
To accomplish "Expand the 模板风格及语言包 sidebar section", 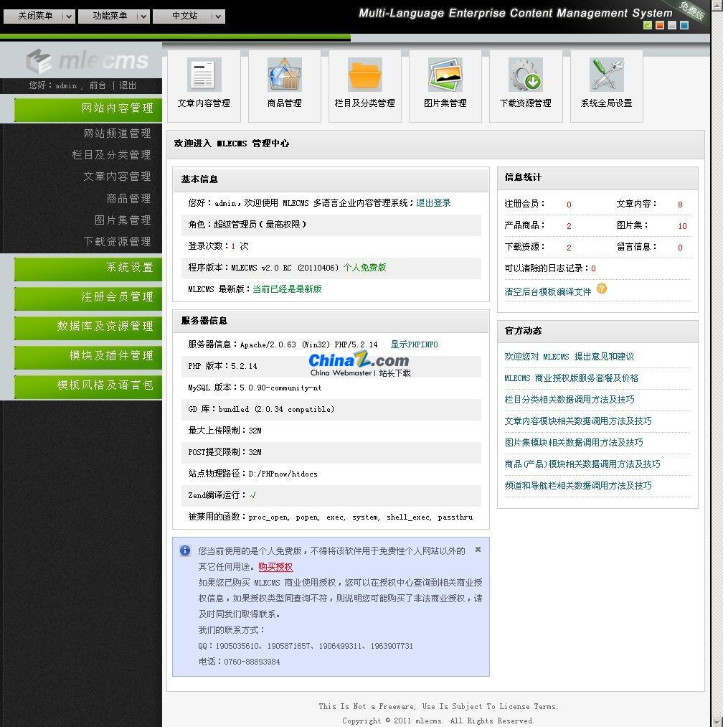I will [x=88, y=387].
